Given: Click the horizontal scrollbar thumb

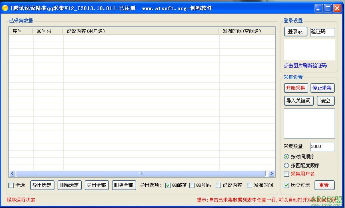Looking at the screenshot, I should click(x=141, y=174).
